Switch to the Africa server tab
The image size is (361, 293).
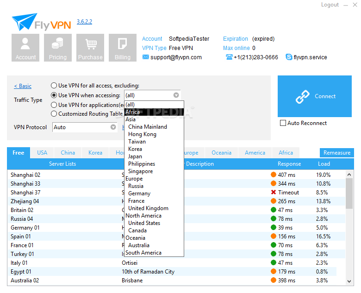coord(286,153)
